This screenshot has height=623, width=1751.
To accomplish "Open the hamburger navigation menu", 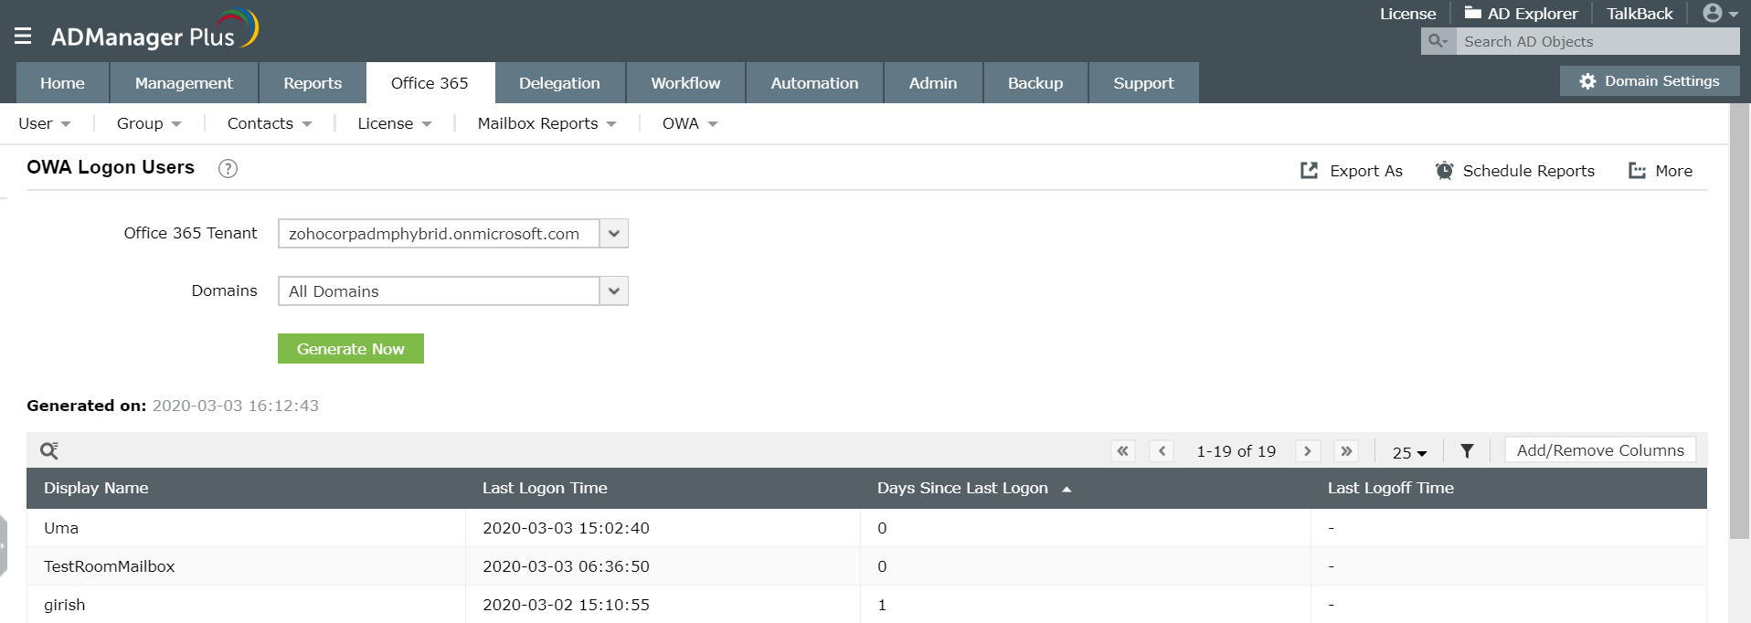I will point(23,36).
